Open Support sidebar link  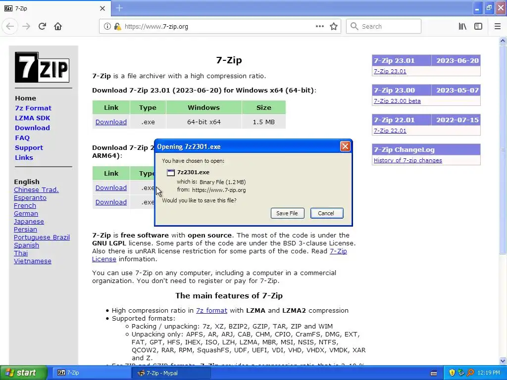point(29,147)
